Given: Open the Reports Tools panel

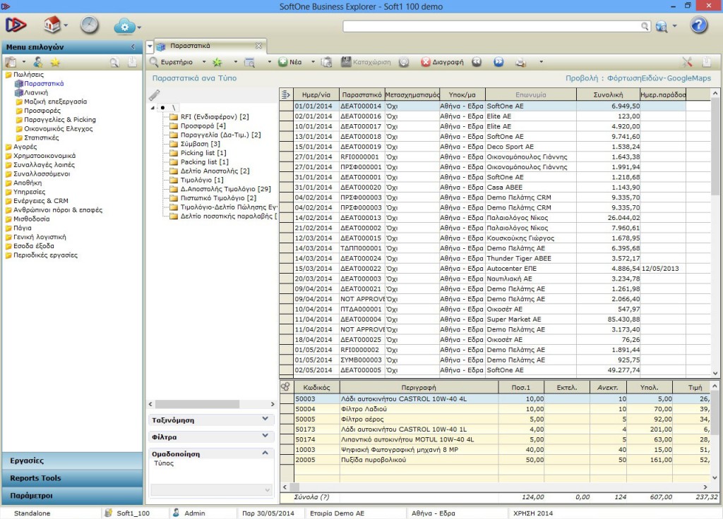Looking at the screenshot, I should [x=73, y=478].
